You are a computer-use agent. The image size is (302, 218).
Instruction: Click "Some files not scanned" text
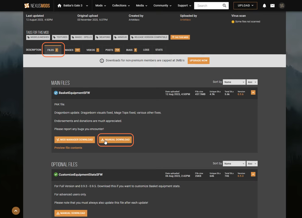247,22
